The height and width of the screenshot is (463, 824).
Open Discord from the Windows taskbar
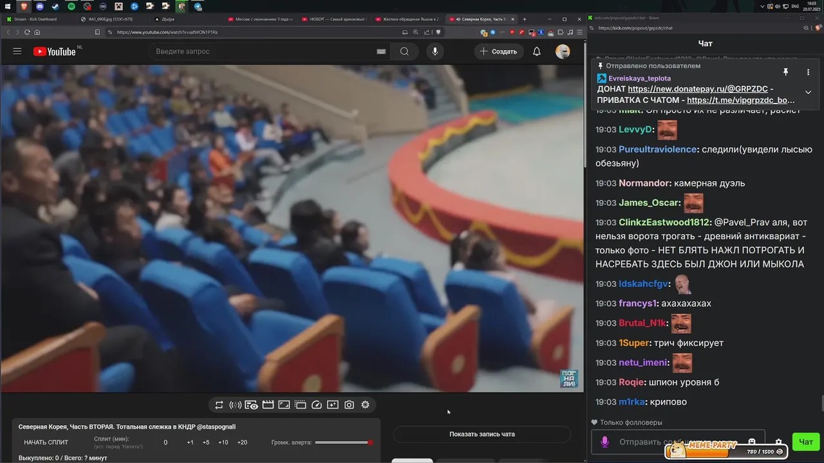[39, 6]
